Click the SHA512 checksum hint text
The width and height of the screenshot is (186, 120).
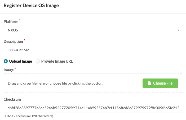tap(28, 116)
